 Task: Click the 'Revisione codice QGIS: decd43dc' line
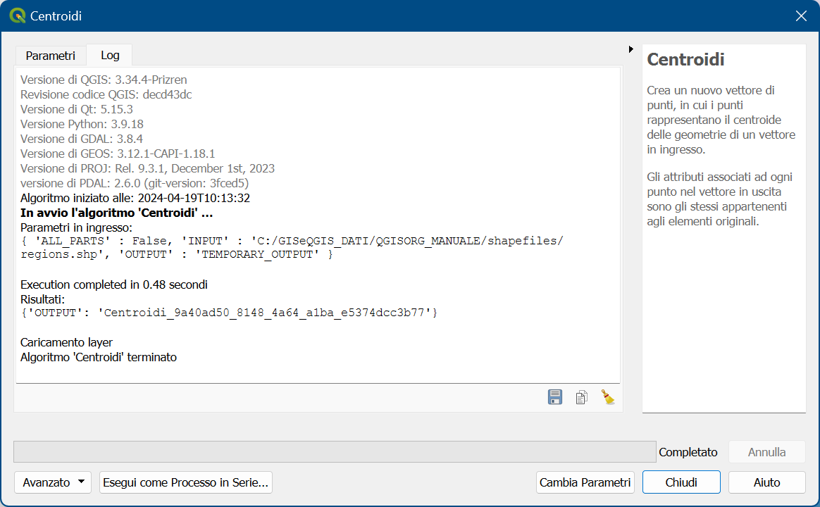106,94
